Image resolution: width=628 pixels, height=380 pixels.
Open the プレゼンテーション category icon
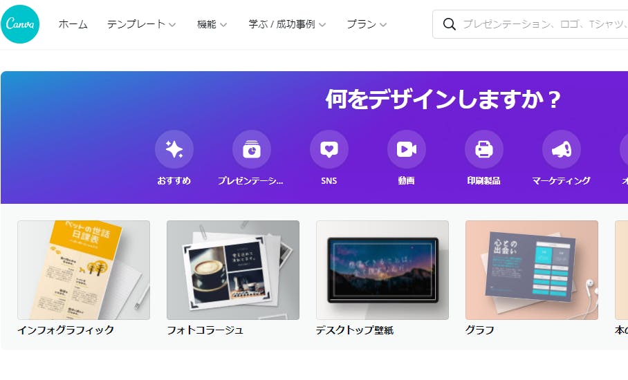pyautogui.click(x=252, y=149)
